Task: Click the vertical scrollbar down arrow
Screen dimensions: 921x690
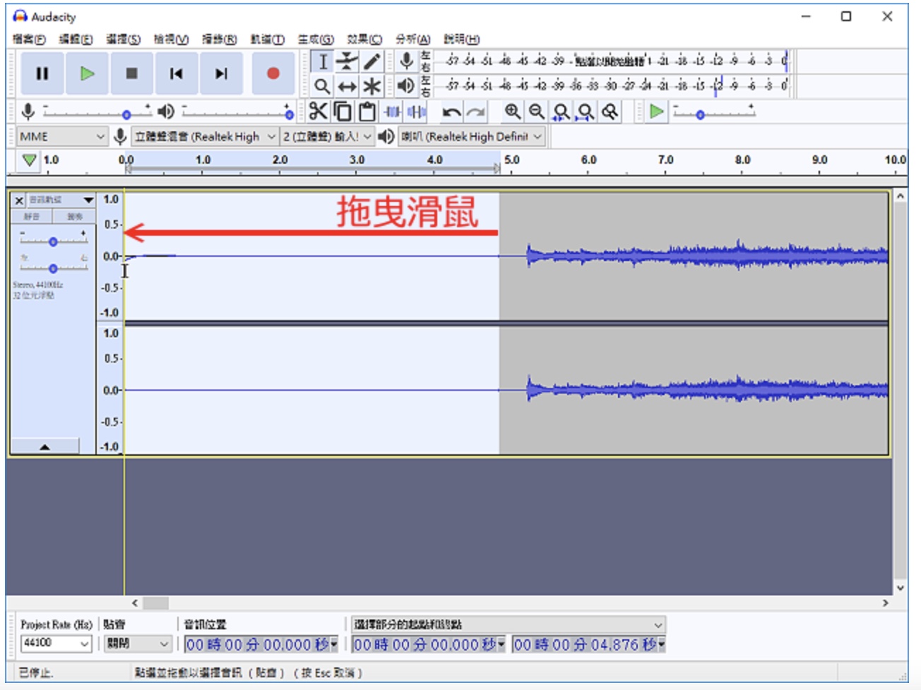Action: [901, 587]
